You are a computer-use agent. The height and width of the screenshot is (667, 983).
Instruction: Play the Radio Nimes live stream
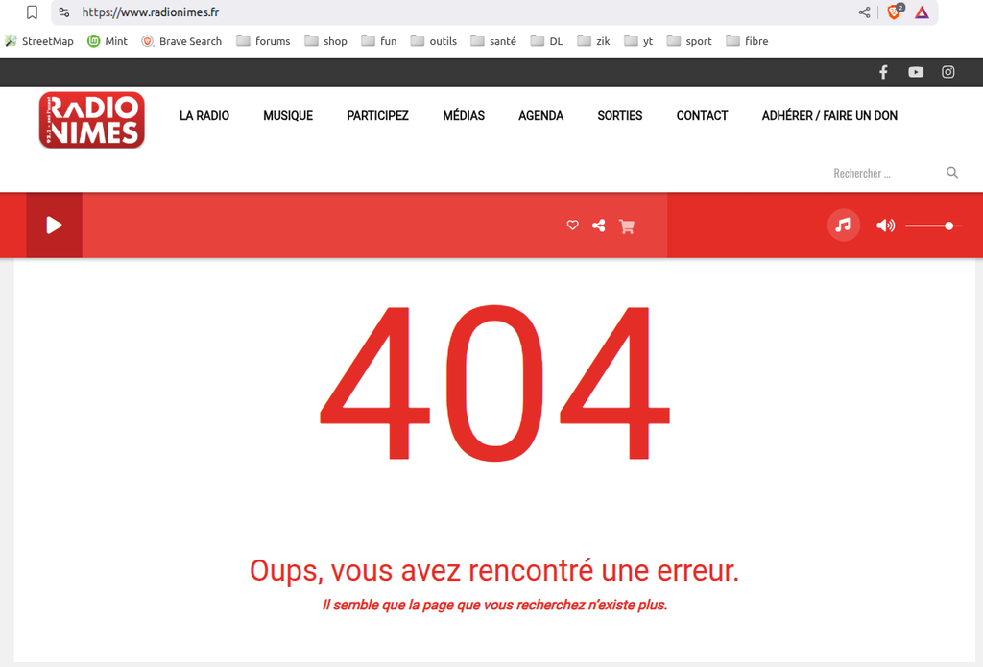tap(54, 226)
